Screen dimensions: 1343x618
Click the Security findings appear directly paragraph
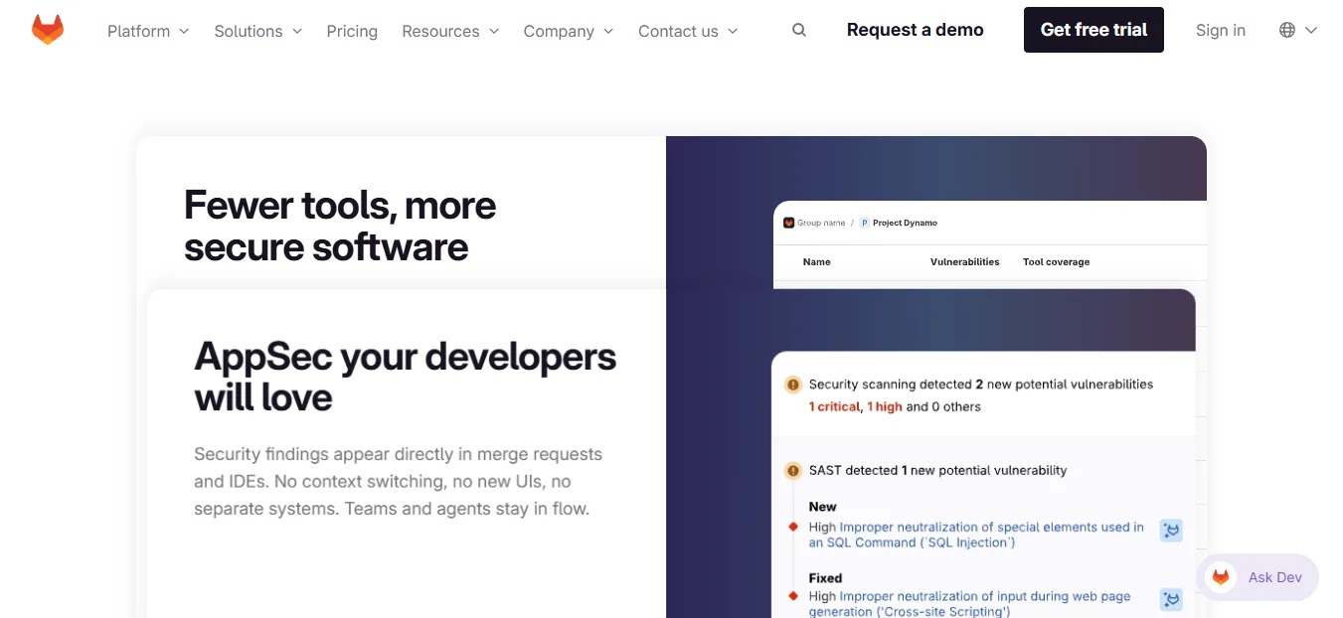[399, 482]
